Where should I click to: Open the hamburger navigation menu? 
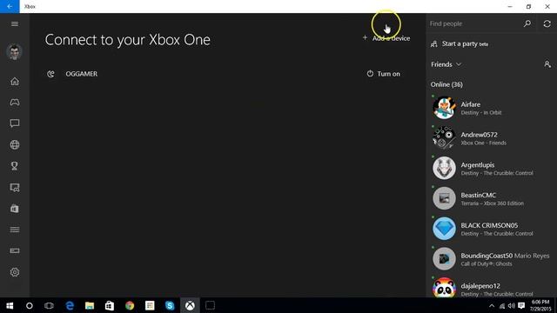coord(15,23)
